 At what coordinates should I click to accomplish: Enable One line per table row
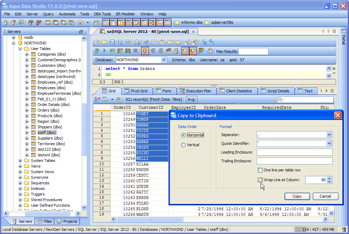click(x=260, y=170)
